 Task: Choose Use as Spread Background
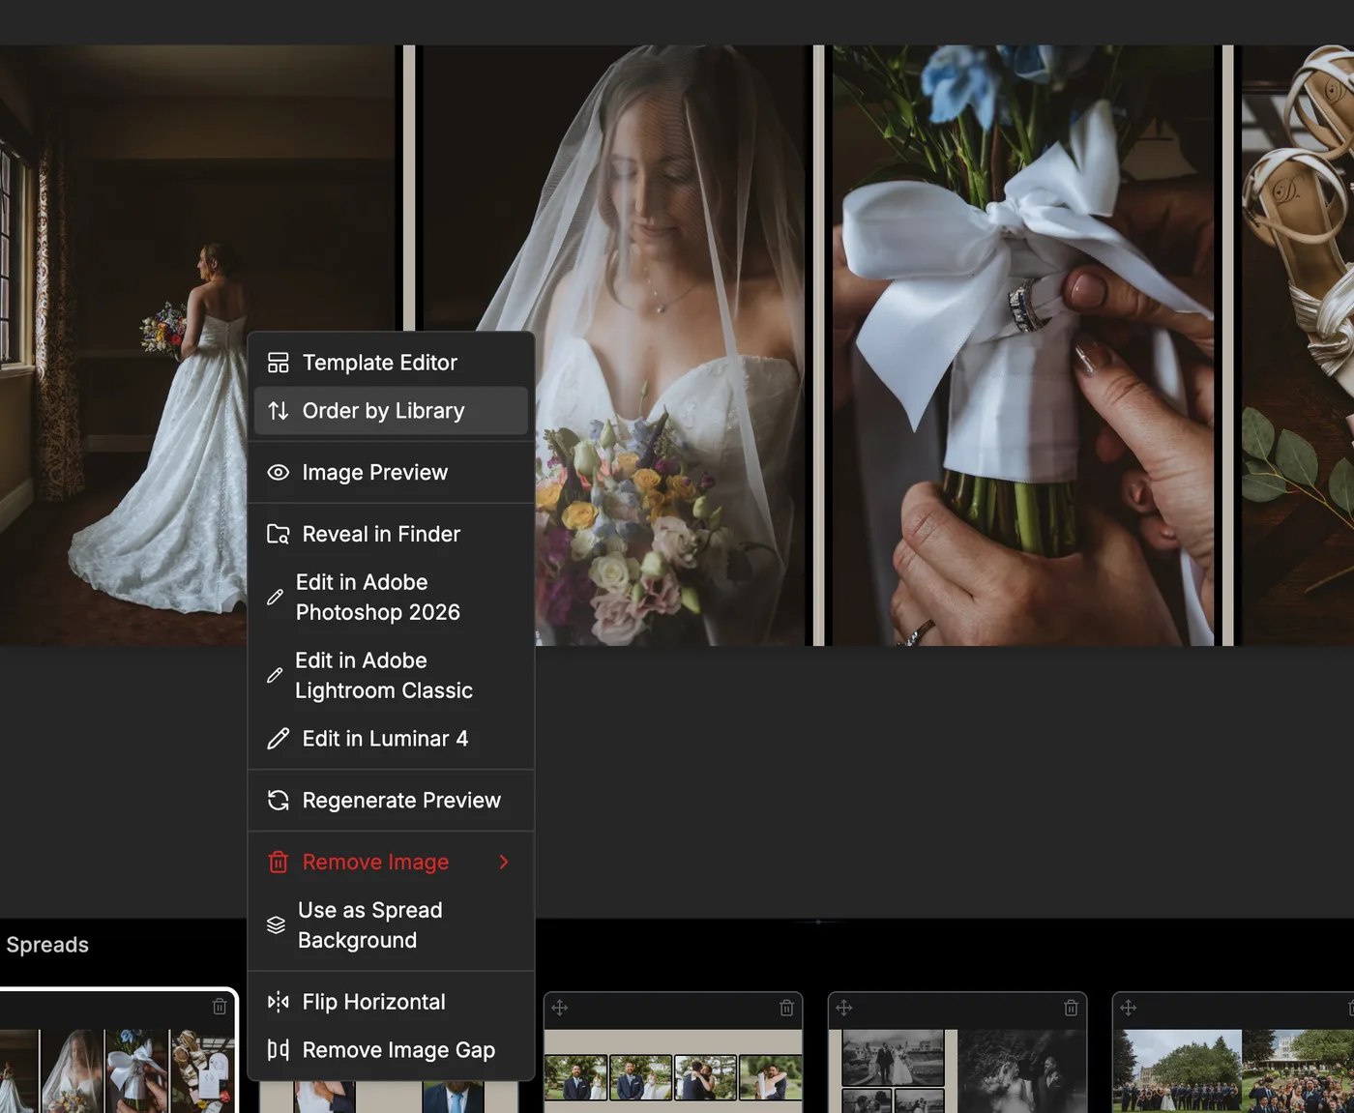point(391,925)
